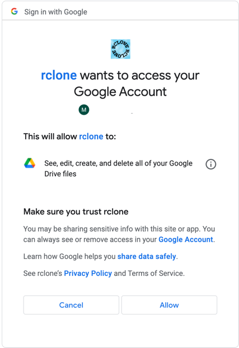
Task: Click the Google Drive triangle icon
Action: (x=30, y=163)
